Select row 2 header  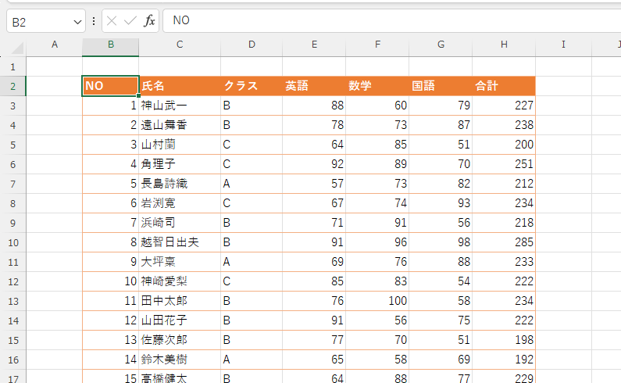(13, 86)
